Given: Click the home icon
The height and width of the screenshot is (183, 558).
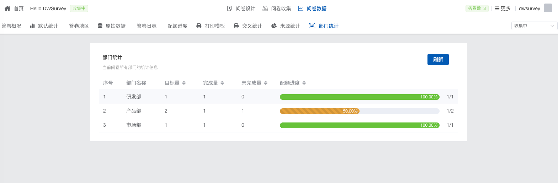Looking at the screenshot, I should pos(7,8).
